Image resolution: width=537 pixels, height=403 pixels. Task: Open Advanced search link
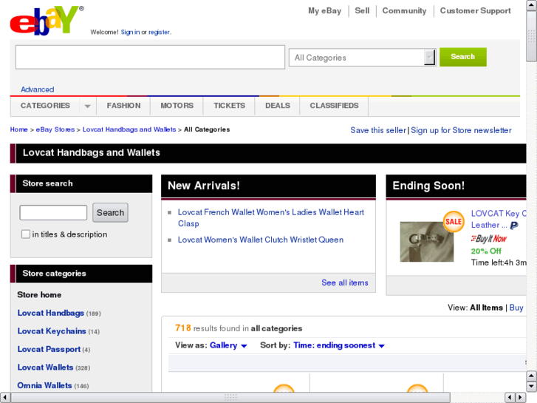pos(38,89)
